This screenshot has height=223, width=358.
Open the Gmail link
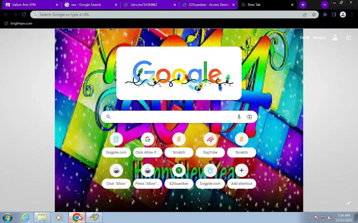click(304, 37)
